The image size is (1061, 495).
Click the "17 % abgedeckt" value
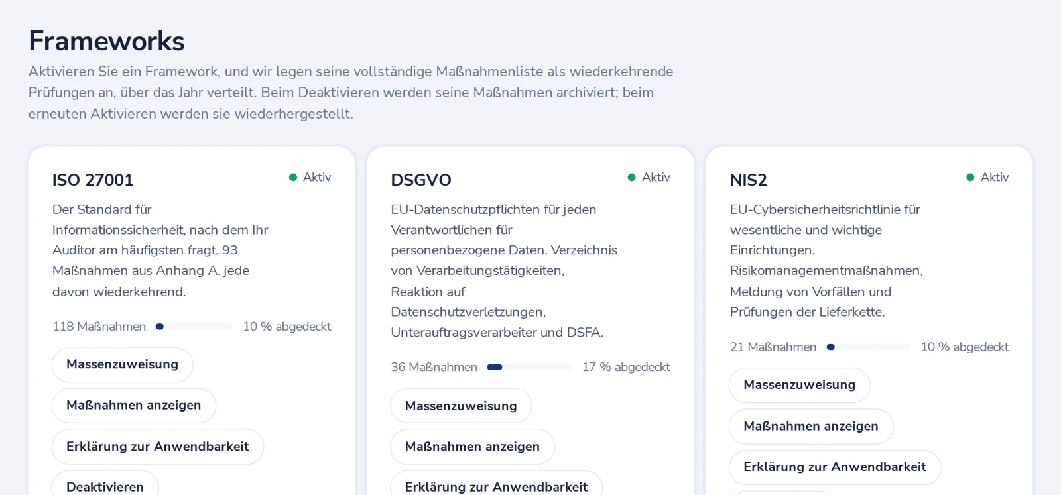626,367
